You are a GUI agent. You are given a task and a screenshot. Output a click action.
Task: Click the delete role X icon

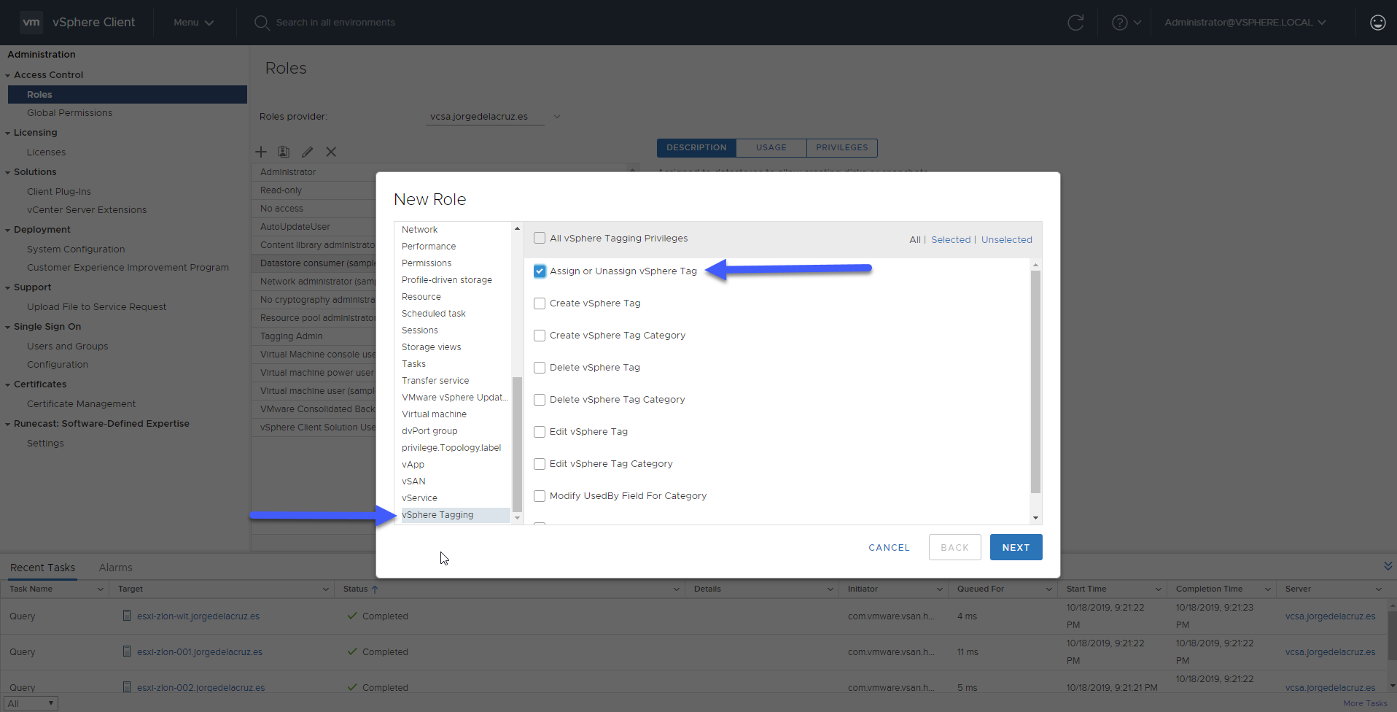tap(331, 152)
